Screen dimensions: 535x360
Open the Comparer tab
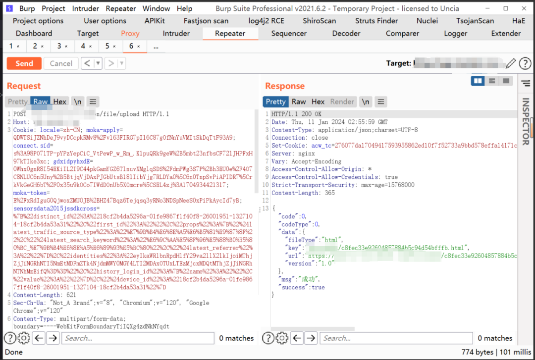coord(402,34)
